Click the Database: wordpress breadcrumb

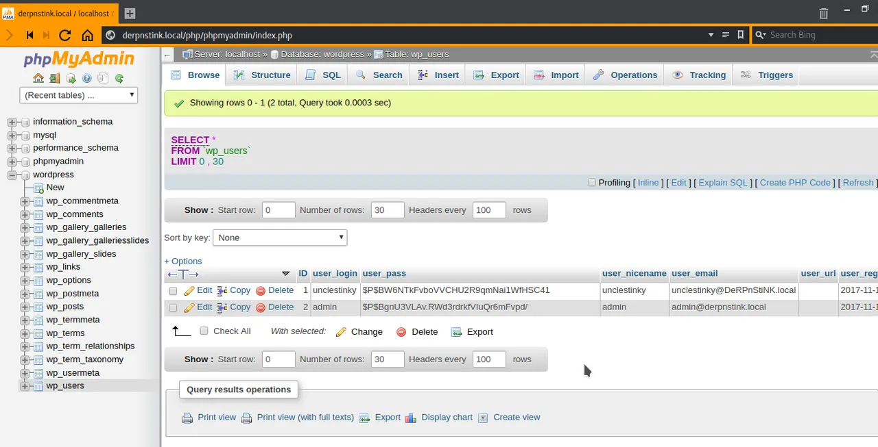click(322, 55)
